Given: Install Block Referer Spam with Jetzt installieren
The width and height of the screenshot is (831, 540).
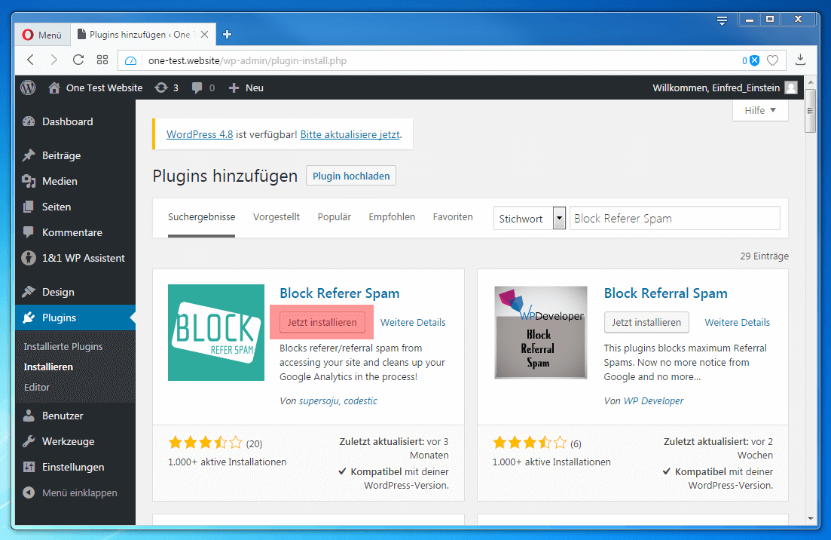Looking at the screenshot, I should coord(322,323).
